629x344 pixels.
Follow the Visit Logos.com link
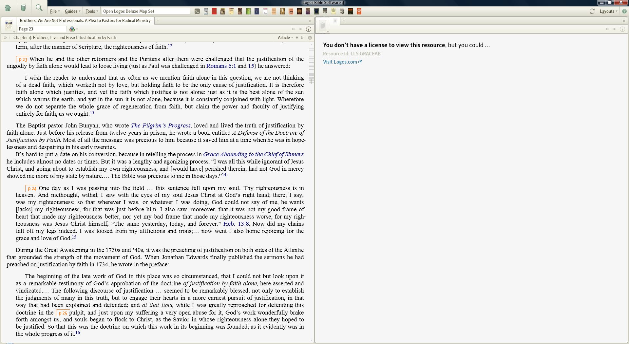pos(342,62)
